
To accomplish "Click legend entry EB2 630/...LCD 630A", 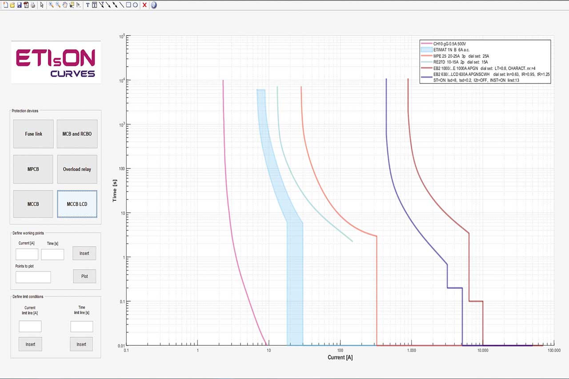I will pyautogui.click(x=486, y=77).
